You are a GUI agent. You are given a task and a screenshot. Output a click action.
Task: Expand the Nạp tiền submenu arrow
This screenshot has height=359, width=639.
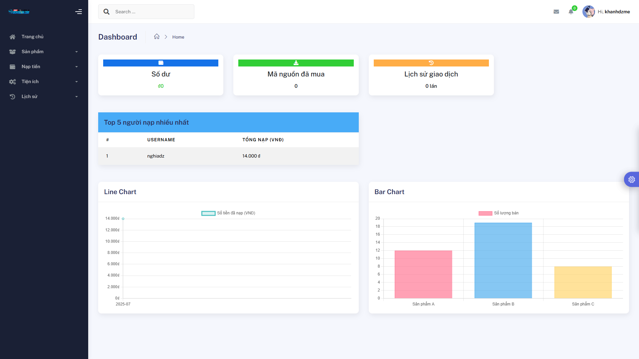[77, 67]
